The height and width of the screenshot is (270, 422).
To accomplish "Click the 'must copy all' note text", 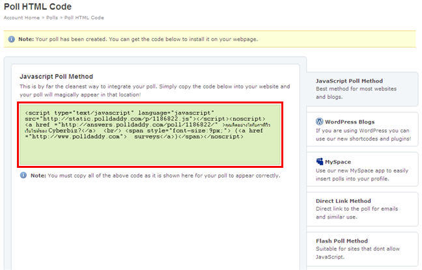I will 155,176.
